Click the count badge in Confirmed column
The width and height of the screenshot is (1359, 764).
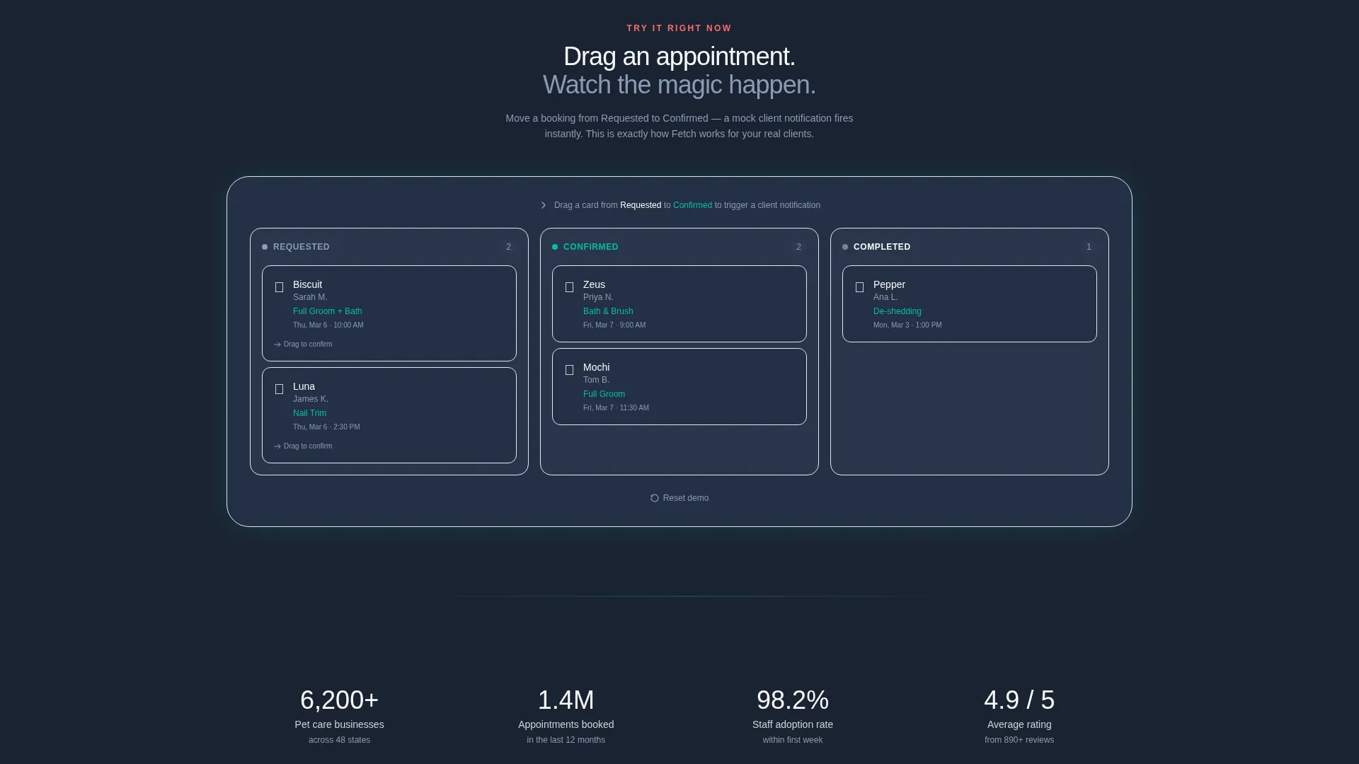(x=798, y=247)
